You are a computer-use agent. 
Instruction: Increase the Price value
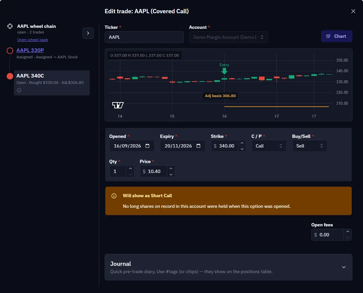click(x=171, y=168)
